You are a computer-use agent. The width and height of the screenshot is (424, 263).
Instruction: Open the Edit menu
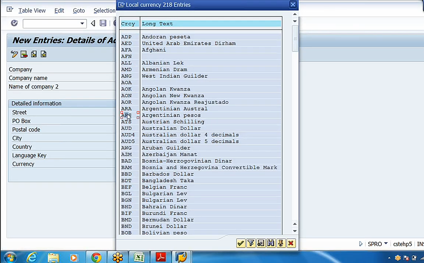click(59, 11)
